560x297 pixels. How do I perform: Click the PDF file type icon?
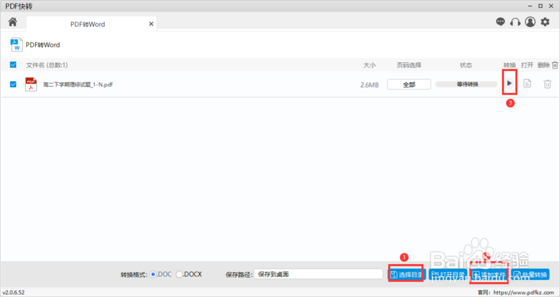coord(31,84)
